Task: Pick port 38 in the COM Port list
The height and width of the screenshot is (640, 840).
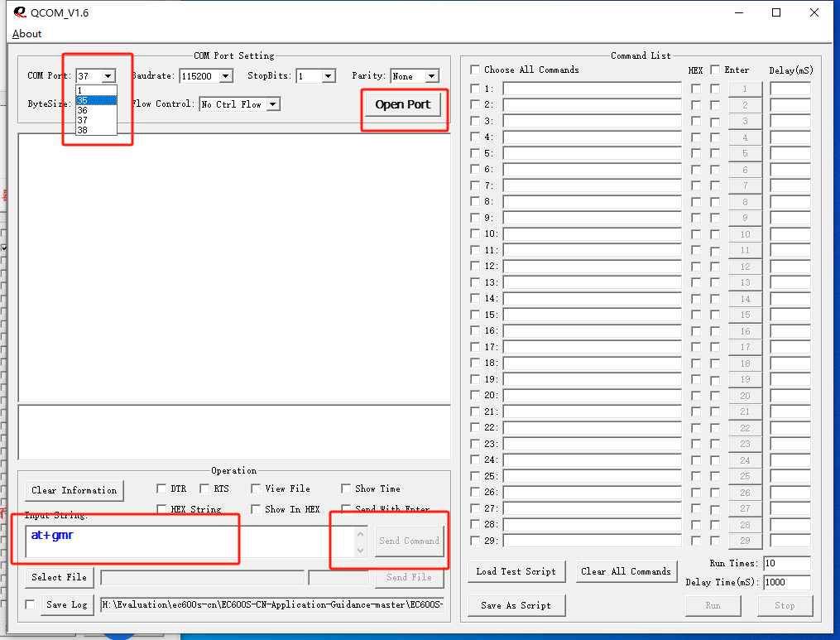Action: pos(97,130)
